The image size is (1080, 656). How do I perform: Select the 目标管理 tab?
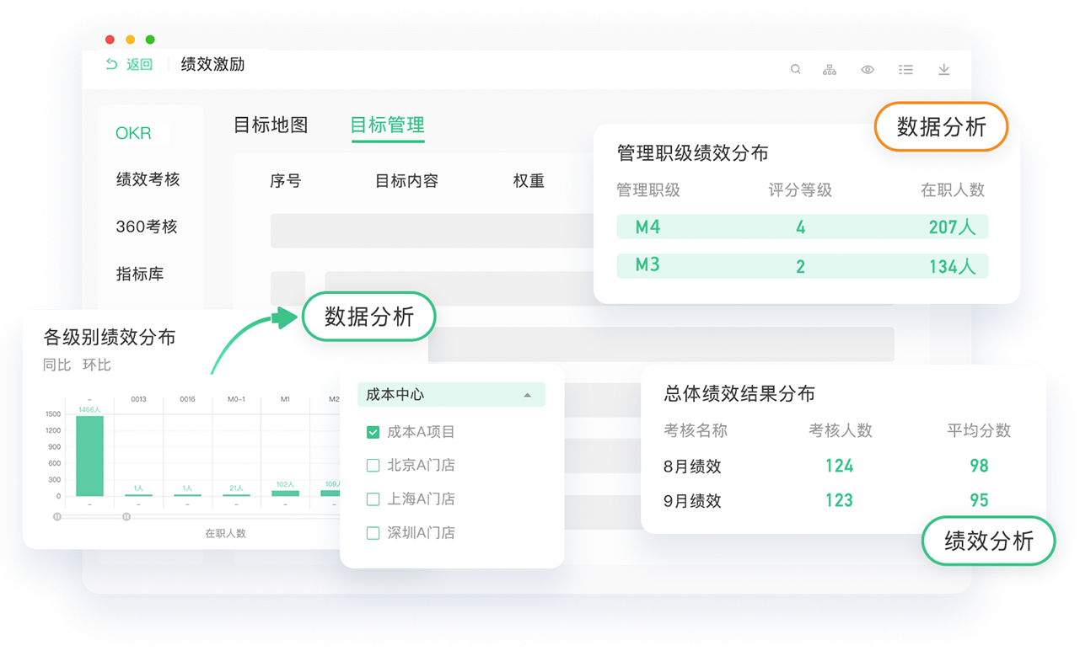tap(387, 125)
